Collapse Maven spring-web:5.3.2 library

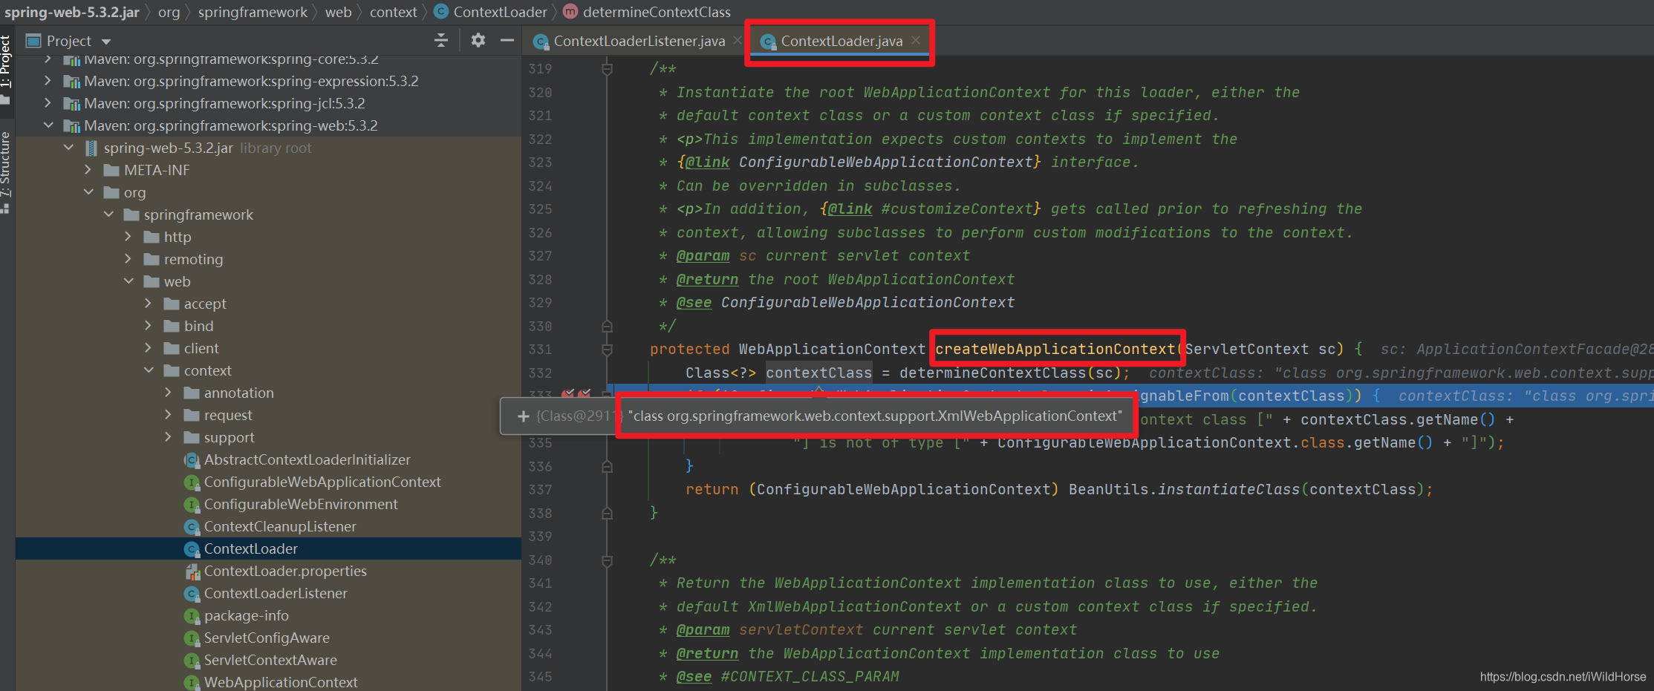tap(48, 125)
